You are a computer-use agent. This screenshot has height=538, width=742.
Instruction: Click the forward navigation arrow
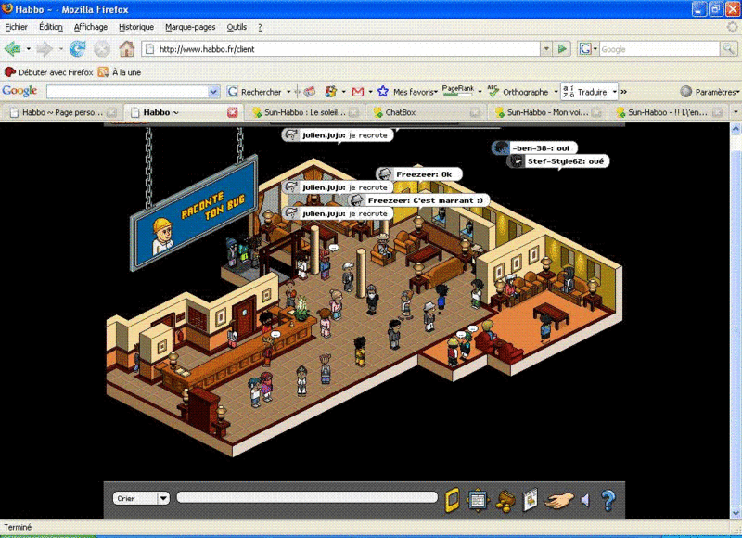click(x=45, y=49)
